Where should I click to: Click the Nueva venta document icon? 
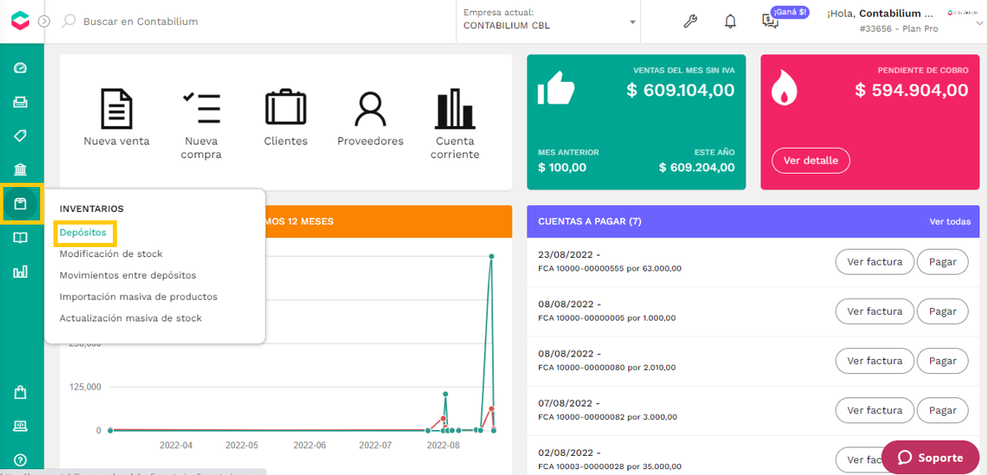click(x=116, y=109)
